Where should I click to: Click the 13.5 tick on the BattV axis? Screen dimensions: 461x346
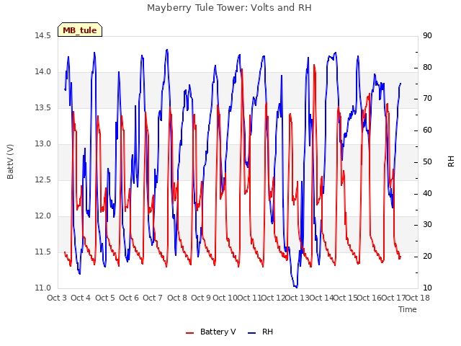point(42,108)
